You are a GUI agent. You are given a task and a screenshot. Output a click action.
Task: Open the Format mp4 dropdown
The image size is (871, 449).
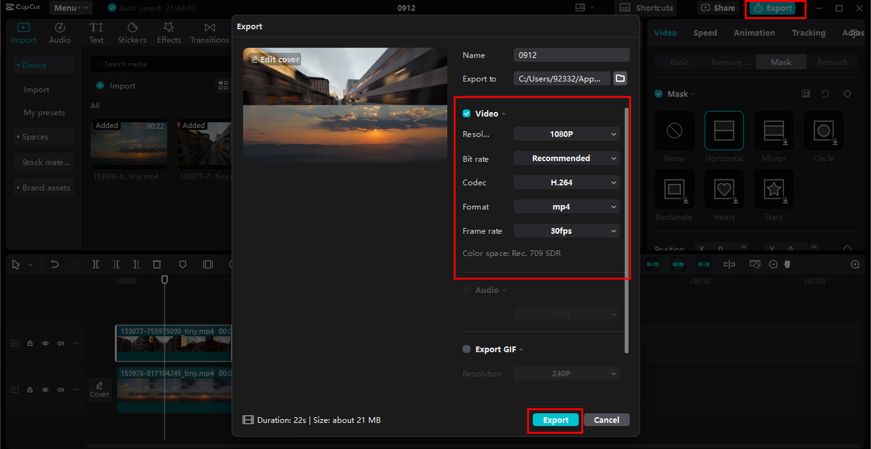(566, 206)
